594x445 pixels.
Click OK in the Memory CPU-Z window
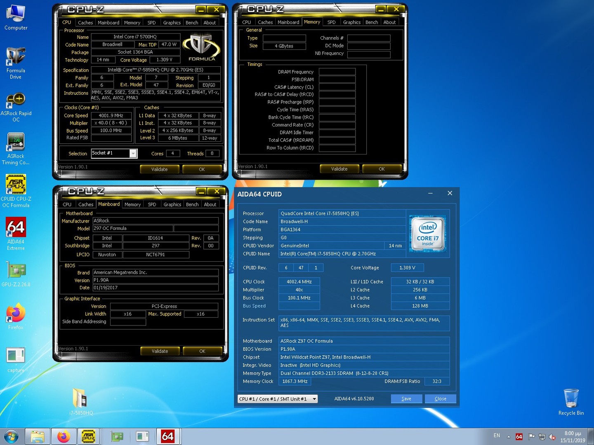point(382,169)
